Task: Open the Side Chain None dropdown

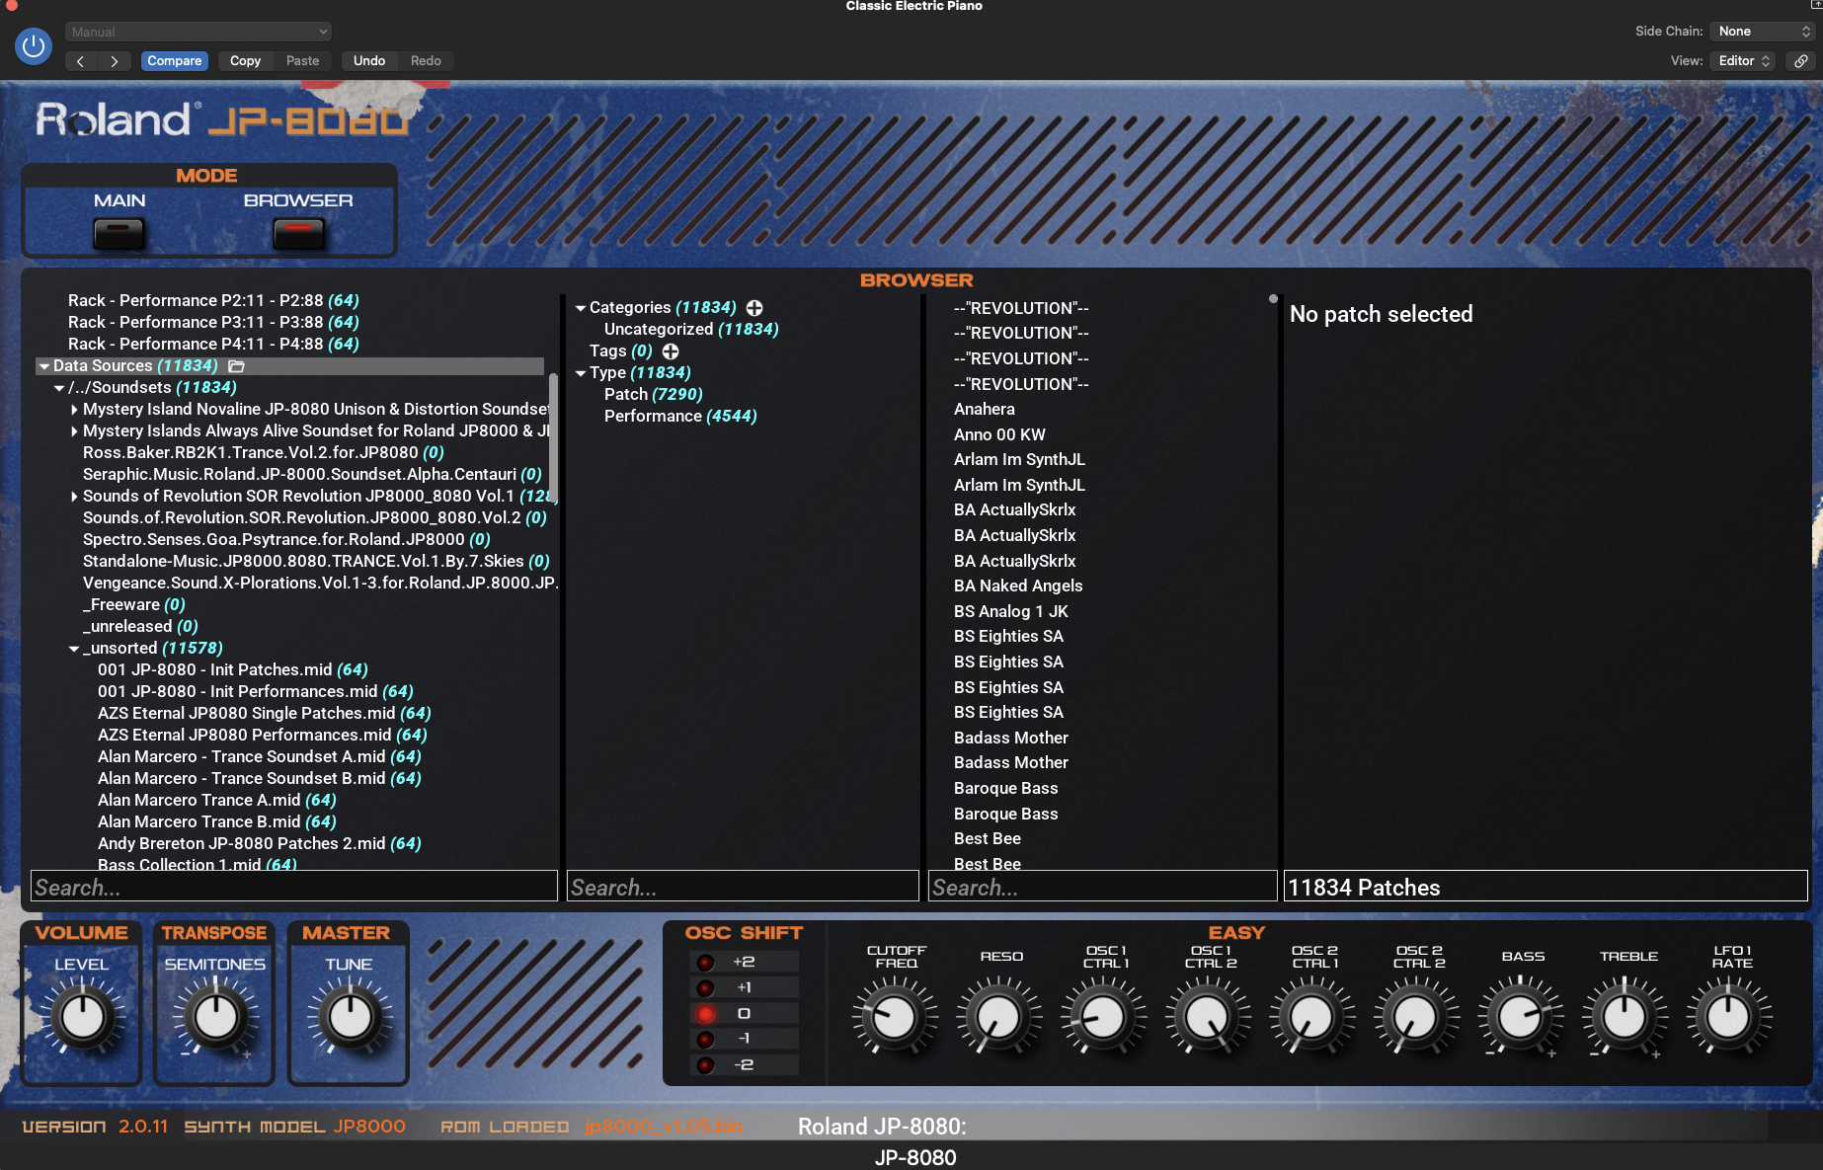Action: click(1763, 32)
